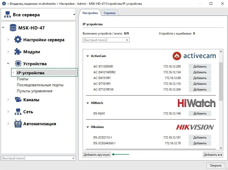Maximize the settings window
Viewport: 228px width, 170px height.
(x=211, y=3)
